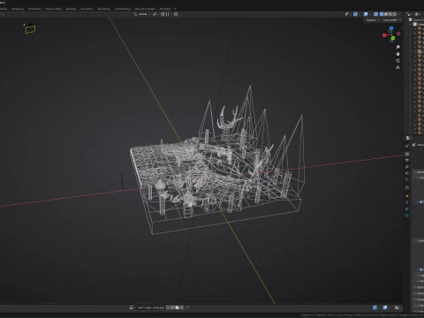Open the transform pivot point menu
424x318 pixels.
tap(155, 14)
